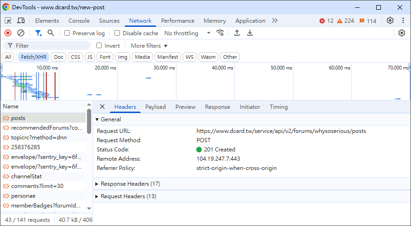Select the 258376285 request row
This screenshot has height=226, width=411.
pos(43,147)
